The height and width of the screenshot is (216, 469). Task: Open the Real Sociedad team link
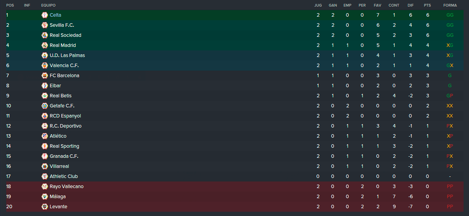pyautogui.click(x=65, y=35)
